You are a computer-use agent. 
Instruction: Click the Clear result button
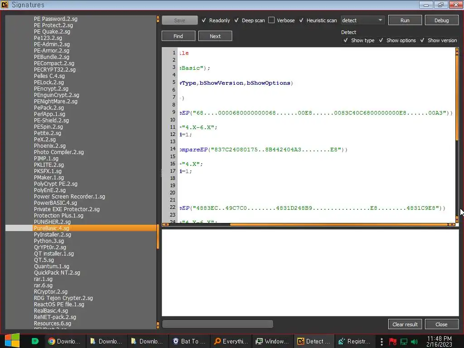(405, 324)
